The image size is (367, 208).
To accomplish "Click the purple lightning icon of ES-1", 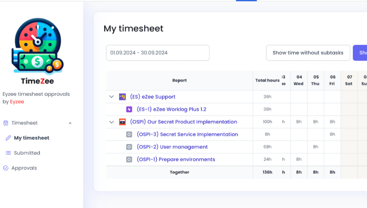I will [129, 109].
